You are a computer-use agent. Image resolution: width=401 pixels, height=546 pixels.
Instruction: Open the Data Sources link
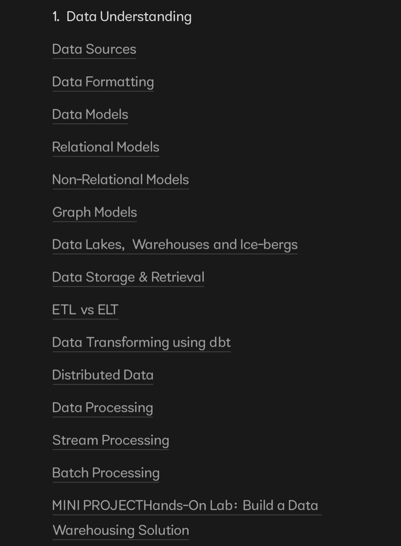94,49
